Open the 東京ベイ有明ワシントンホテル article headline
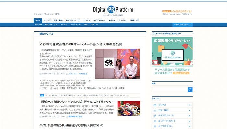 point(77,102)
